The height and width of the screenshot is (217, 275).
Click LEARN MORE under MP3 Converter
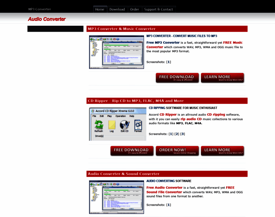coord(223,78)
